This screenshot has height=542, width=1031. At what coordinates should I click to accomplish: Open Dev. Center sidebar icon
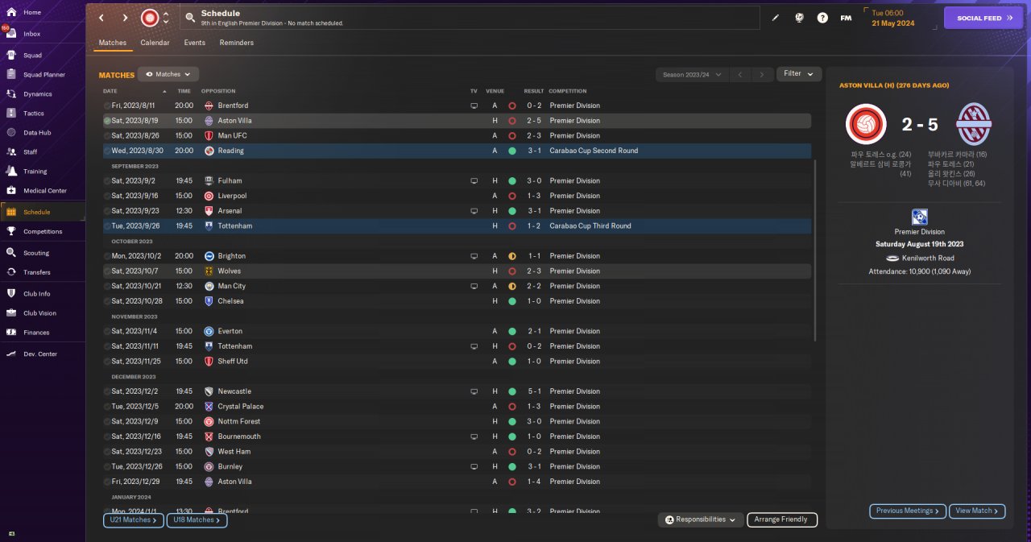11,354
